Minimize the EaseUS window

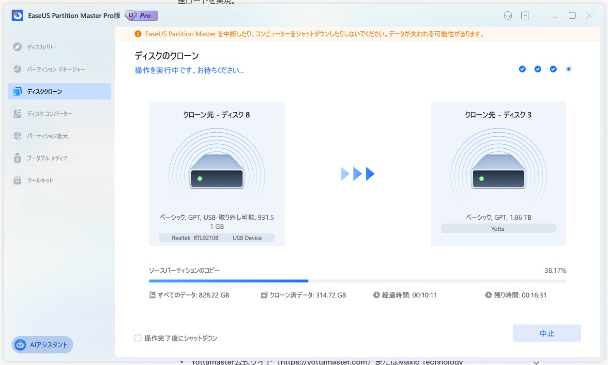(555, 15)
